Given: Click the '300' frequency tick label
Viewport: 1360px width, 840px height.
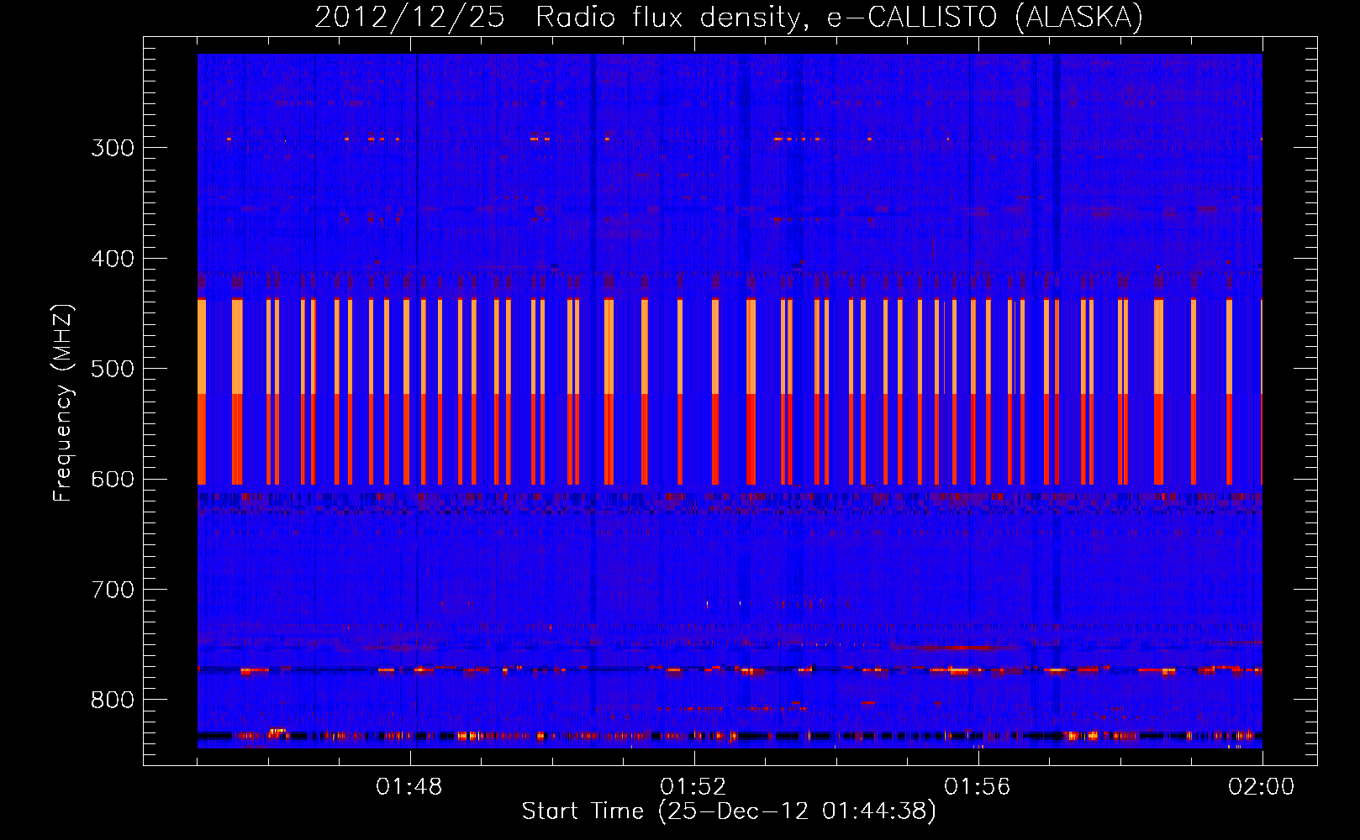Looking at the screenshot, I should coord(113,148).
